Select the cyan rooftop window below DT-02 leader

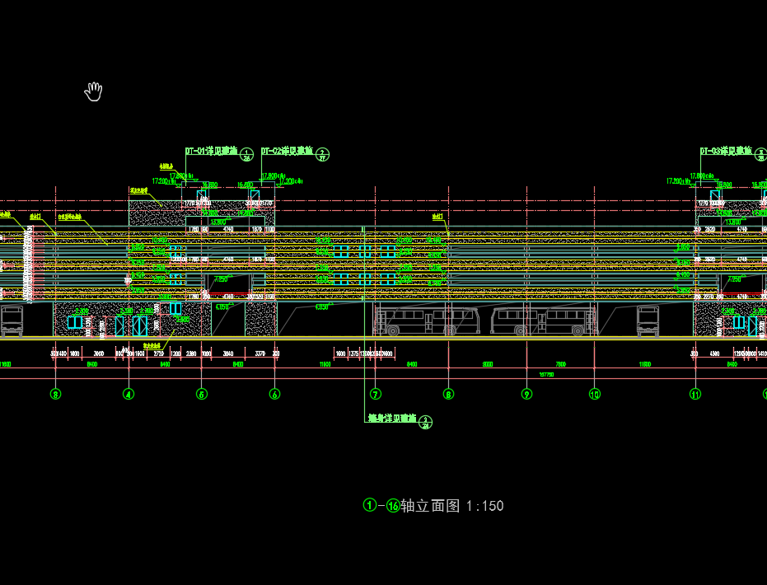click(255, 195)
